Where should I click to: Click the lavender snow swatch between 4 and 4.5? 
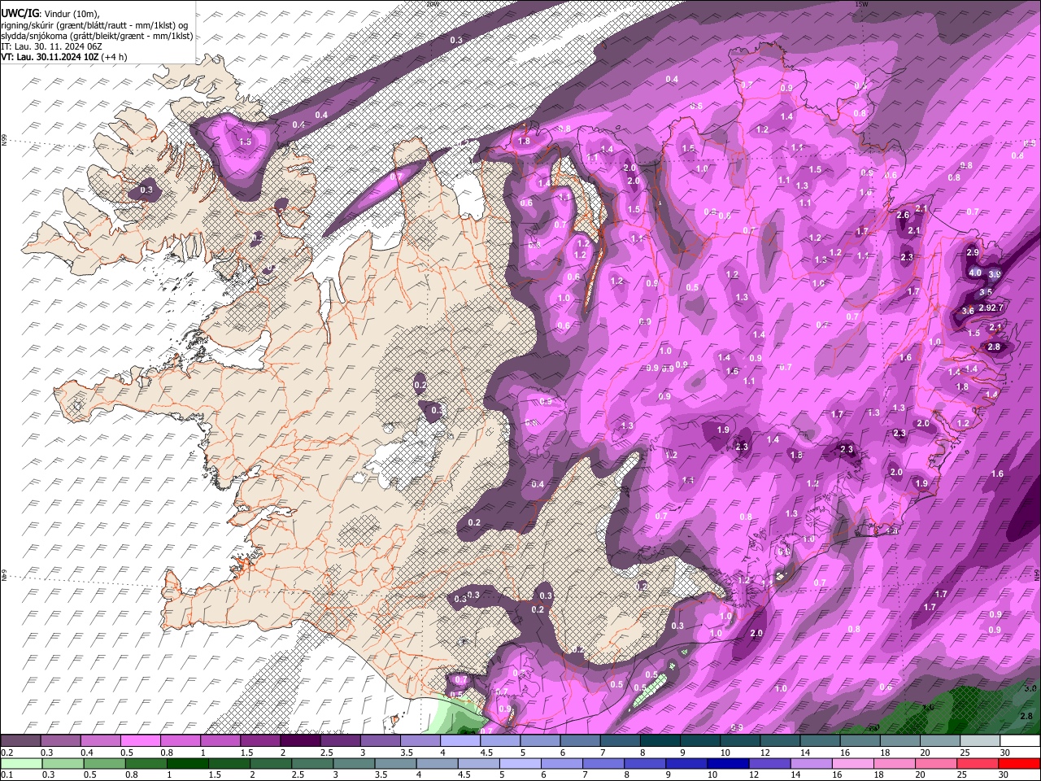tap(460, 741)
